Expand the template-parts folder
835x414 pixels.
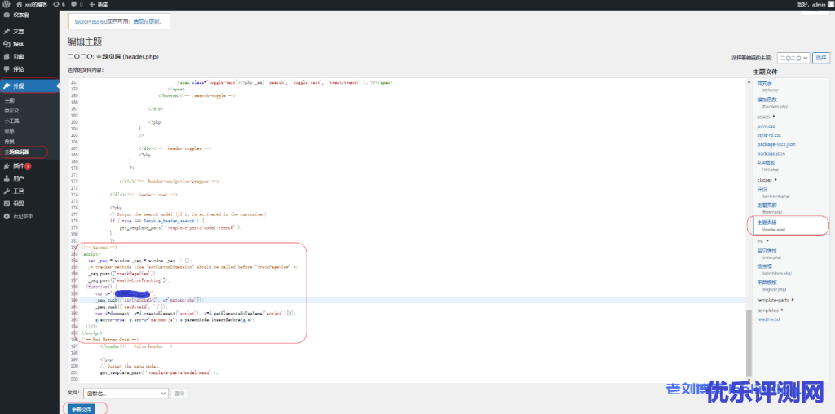click(775, 300)
